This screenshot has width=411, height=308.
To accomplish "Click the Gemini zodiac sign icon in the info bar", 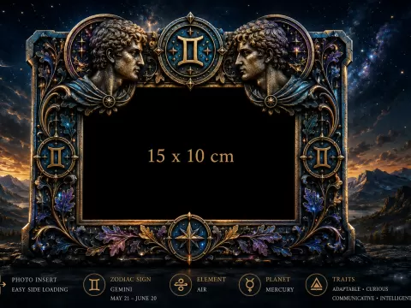I will 94,284.
